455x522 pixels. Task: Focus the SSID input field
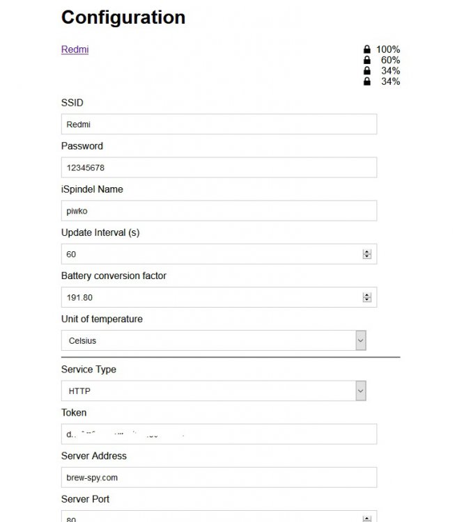coord(219,125)
